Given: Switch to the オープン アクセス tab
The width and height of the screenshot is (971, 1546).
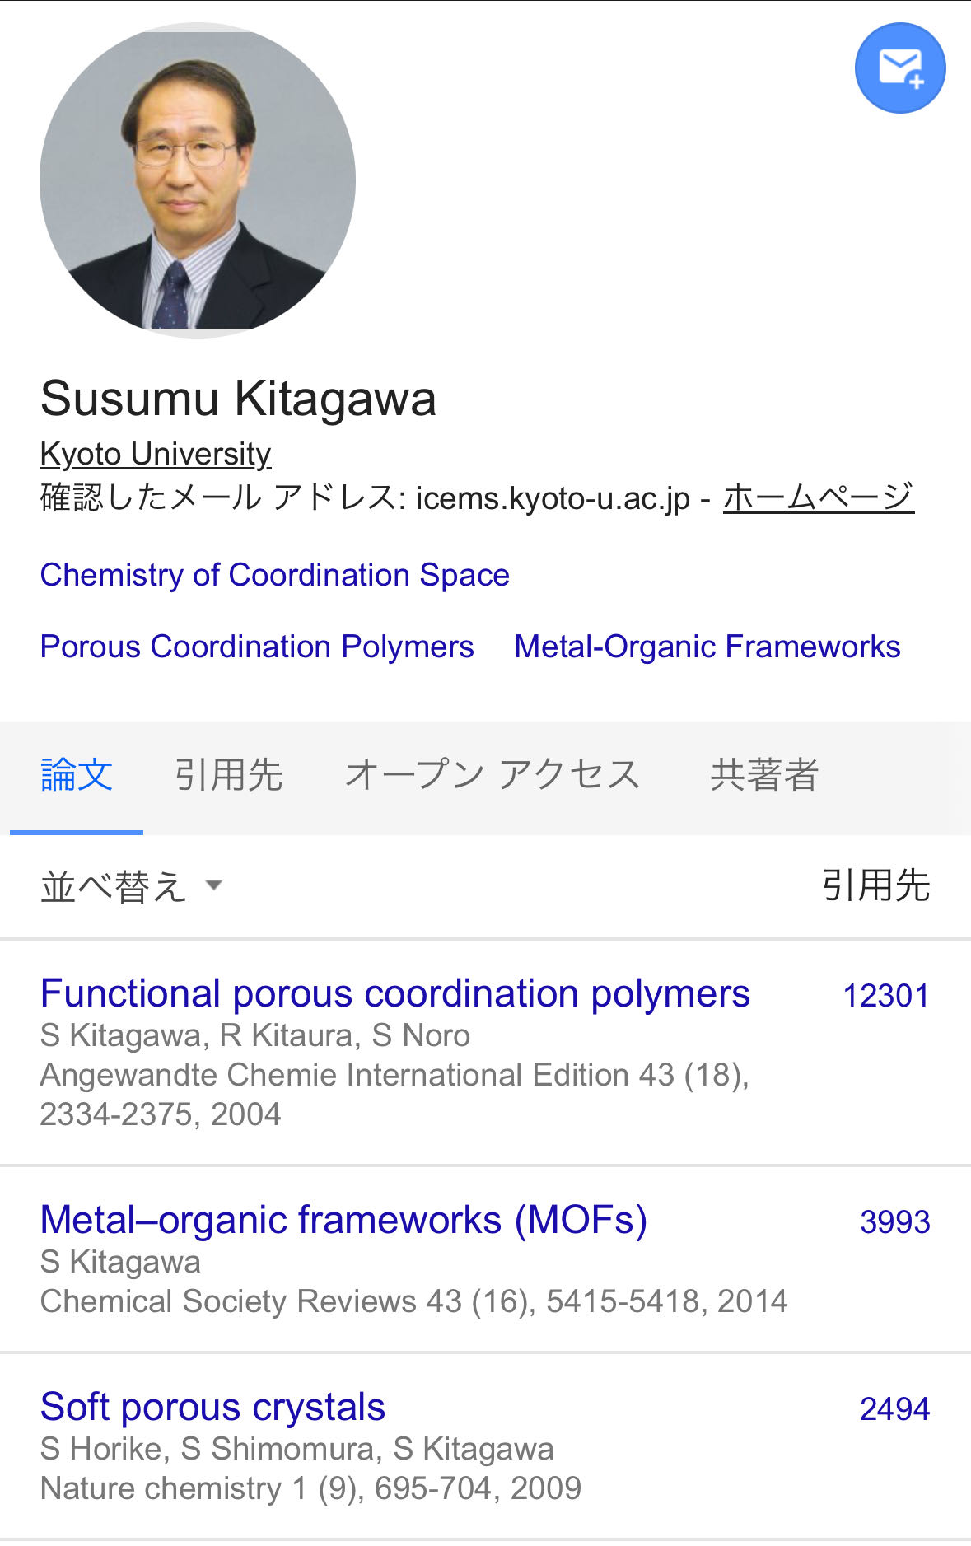Looking at the screenshot, I should click(x=492, y=775).
